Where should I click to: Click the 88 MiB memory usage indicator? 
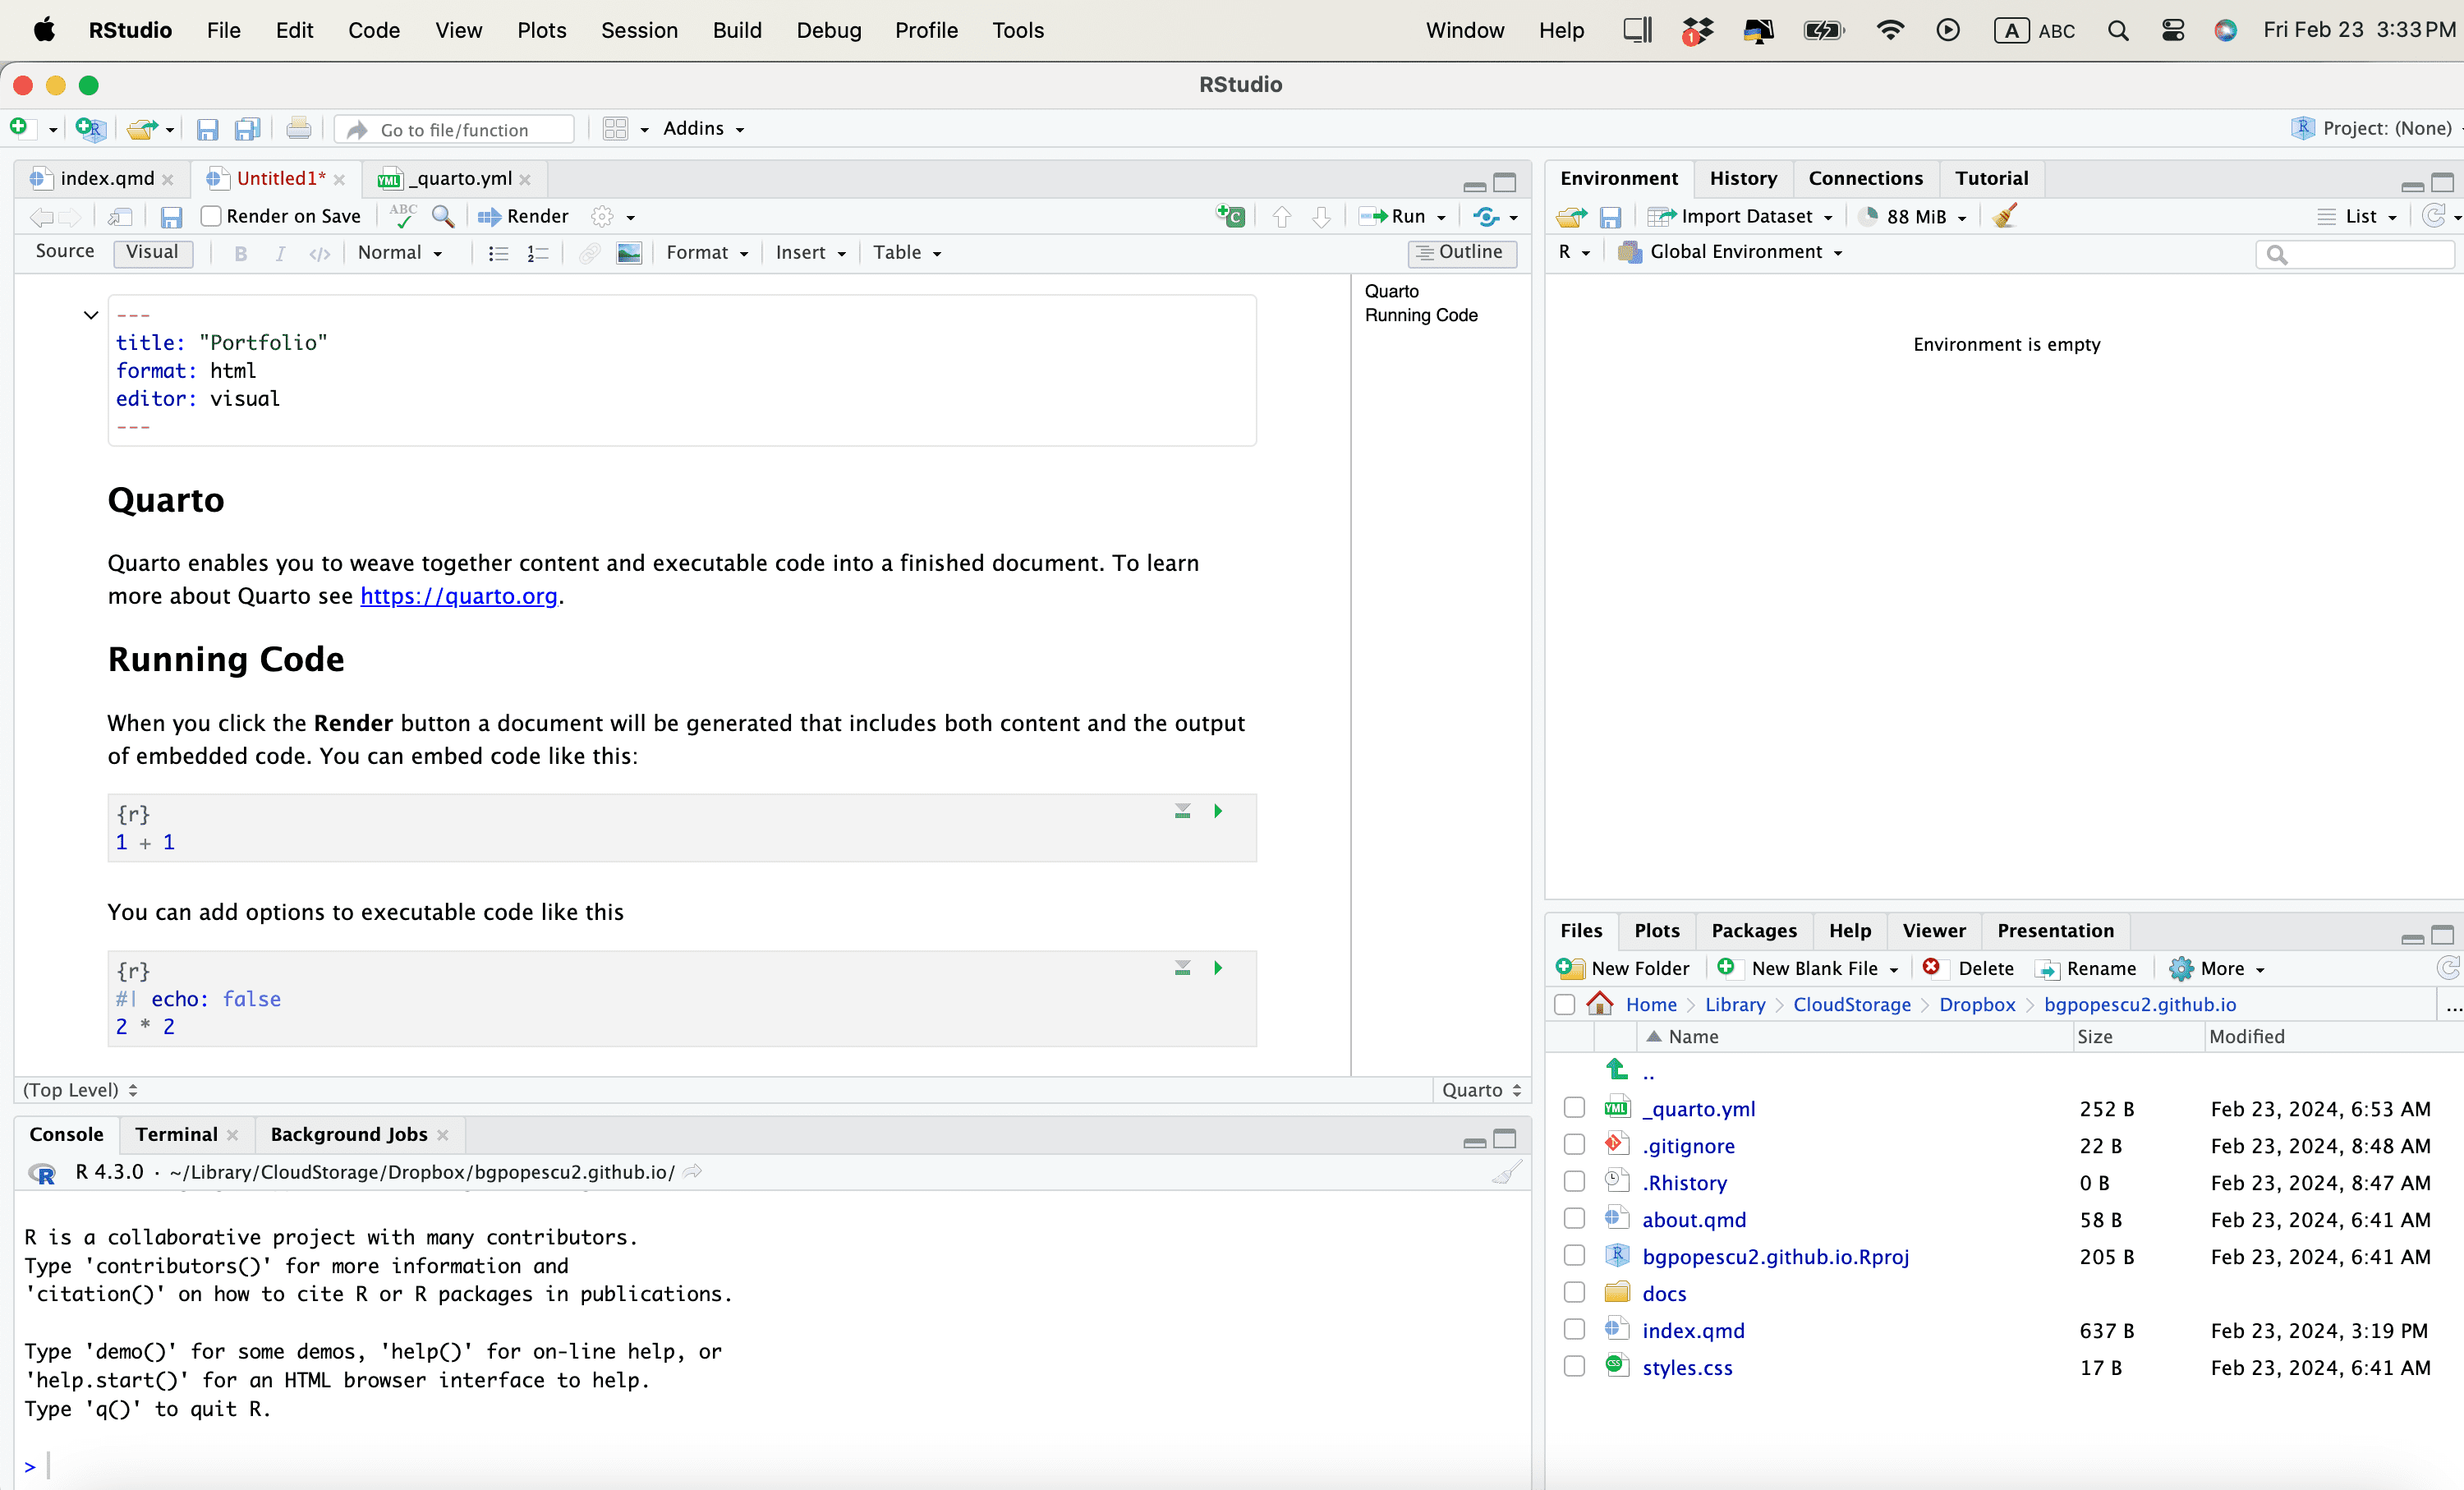tap(1915, 216)
